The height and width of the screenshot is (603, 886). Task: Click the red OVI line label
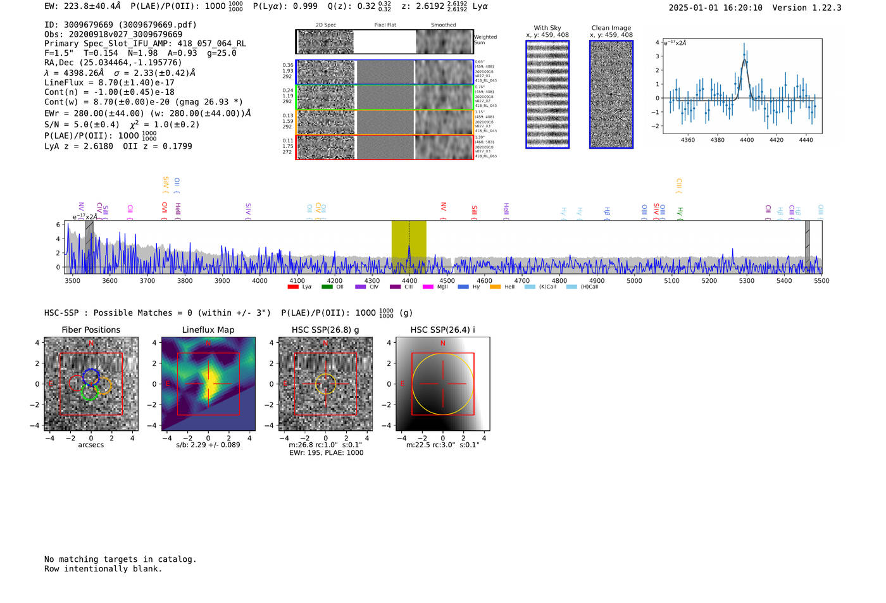coord(165,211)
